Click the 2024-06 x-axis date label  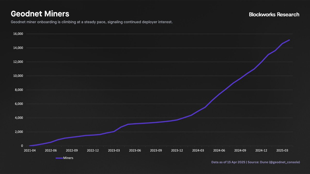pyautogui.click(x=220, y=150)
